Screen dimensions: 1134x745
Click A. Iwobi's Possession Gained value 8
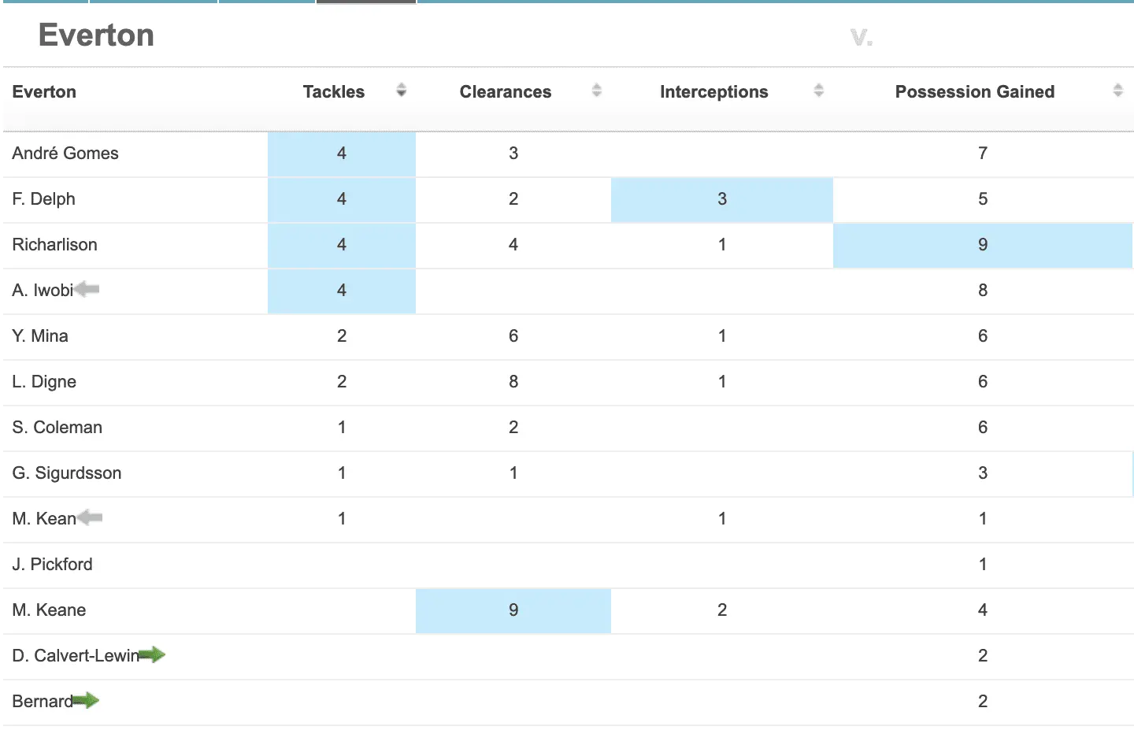[983, 291]
